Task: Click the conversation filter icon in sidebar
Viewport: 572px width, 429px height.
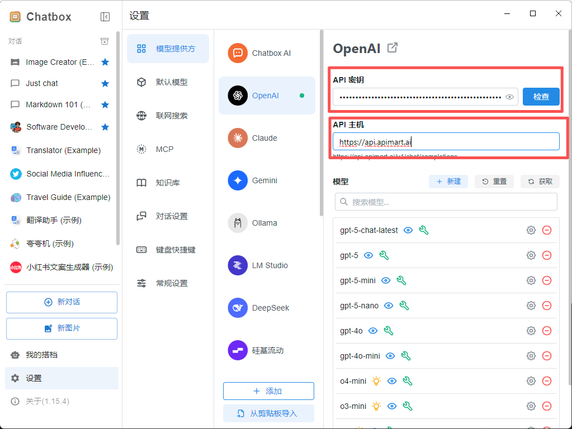Action: point(105,41)
